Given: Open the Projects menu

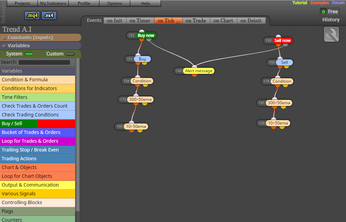Looking at the screenshot, I should click(22, 3).
